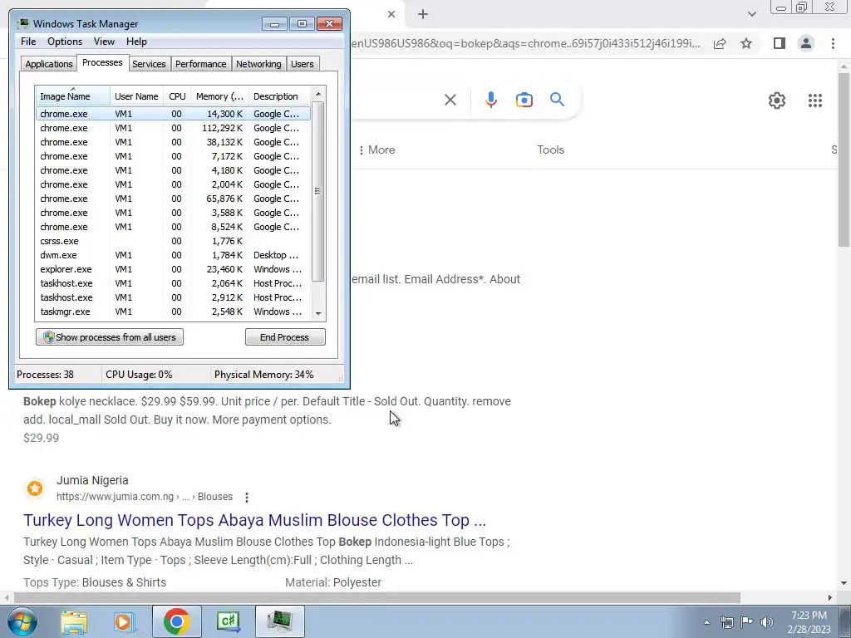Sort by Description column header
This screenshot has height=638, width=851.
pos(279,96)
